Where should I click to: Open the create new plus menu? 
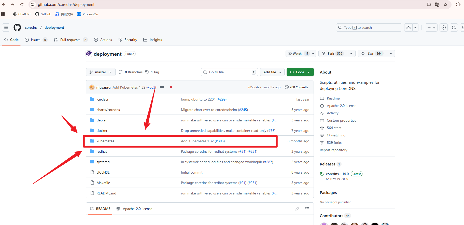tap(431, 27)
